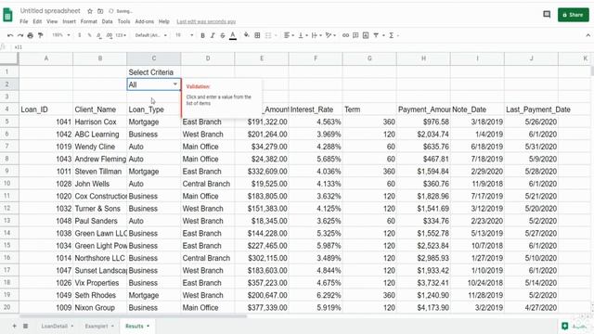
Task: Decrease decimal places icon
Action: (x=99, y=35)
